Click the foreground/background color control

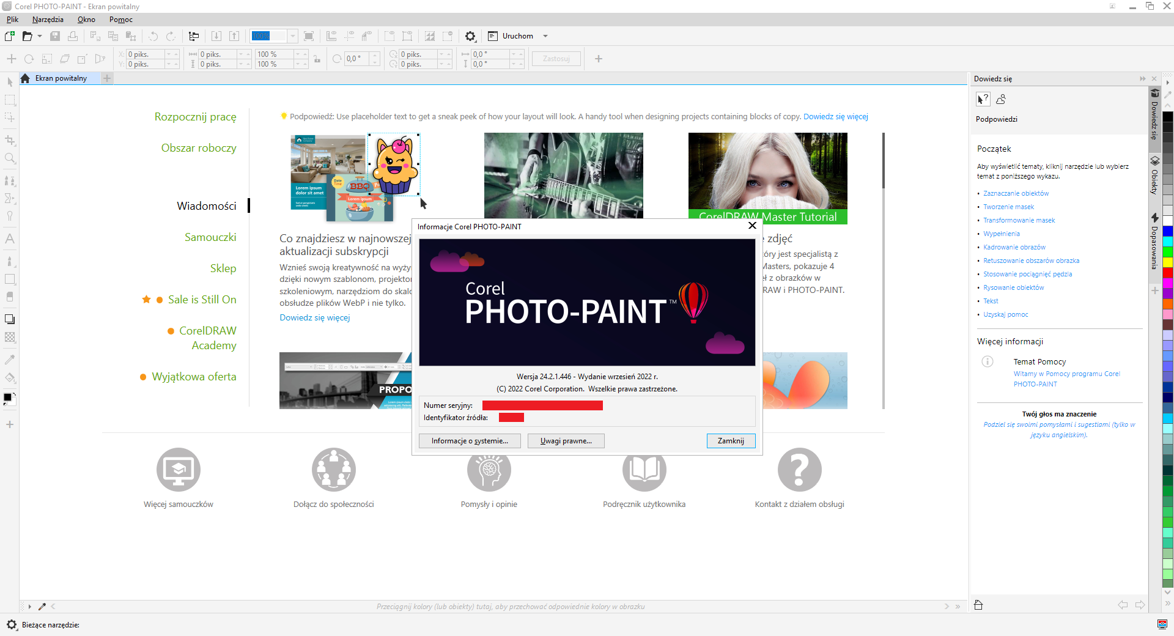9,399
